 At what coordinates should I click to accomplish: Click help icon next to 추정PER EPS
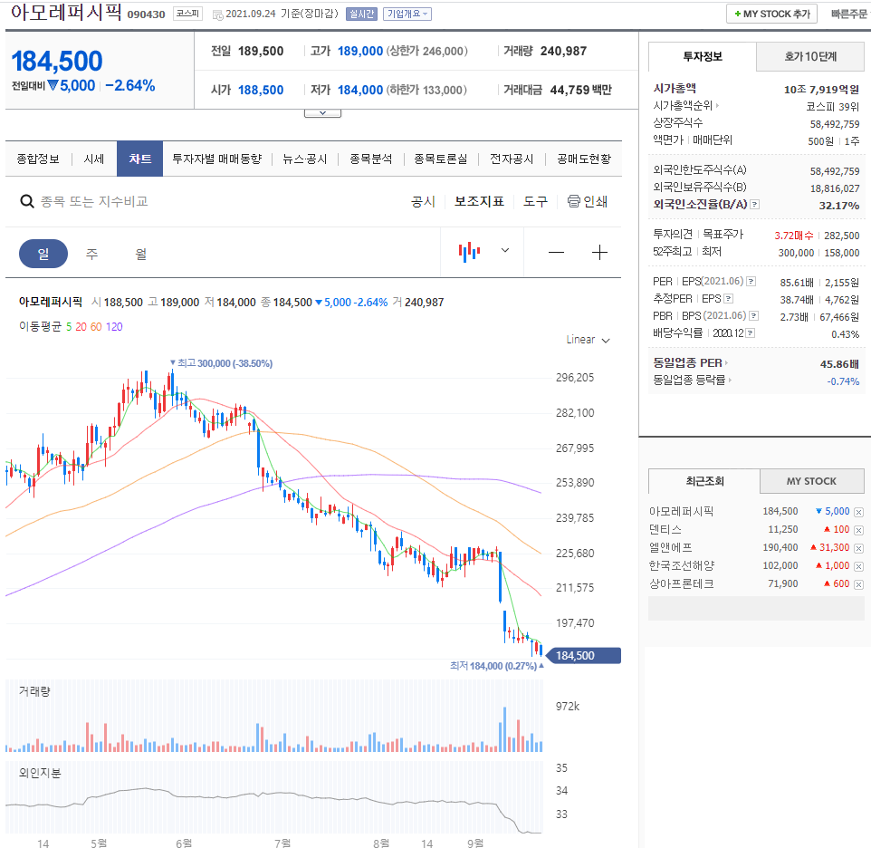[729, 298]
